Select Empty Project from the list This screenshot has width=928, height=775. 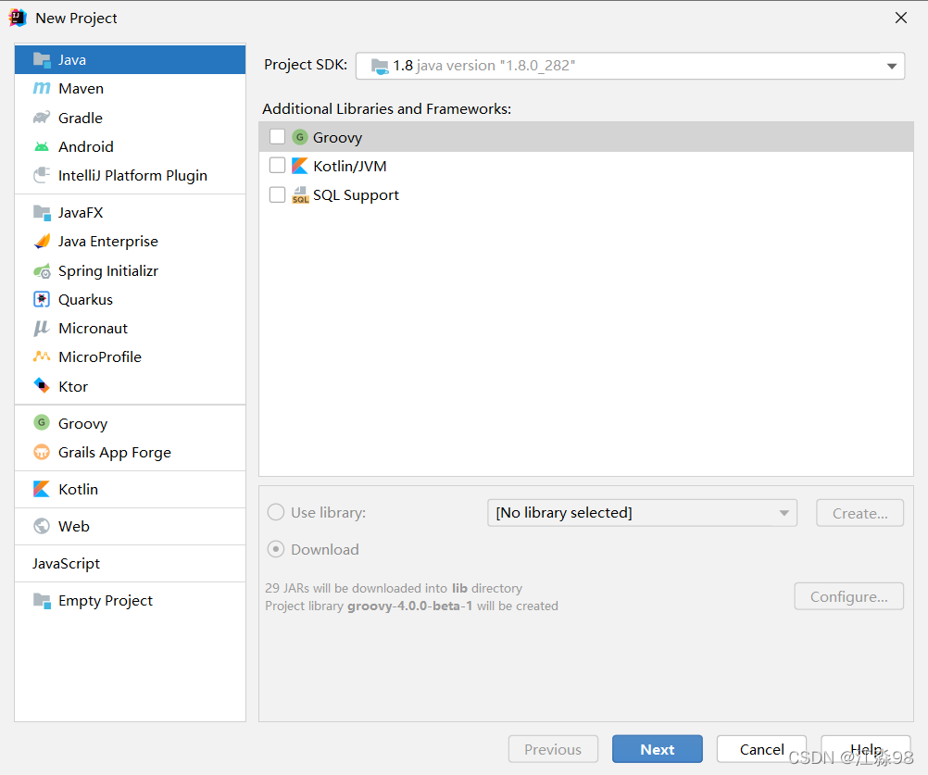pos(131,601)
